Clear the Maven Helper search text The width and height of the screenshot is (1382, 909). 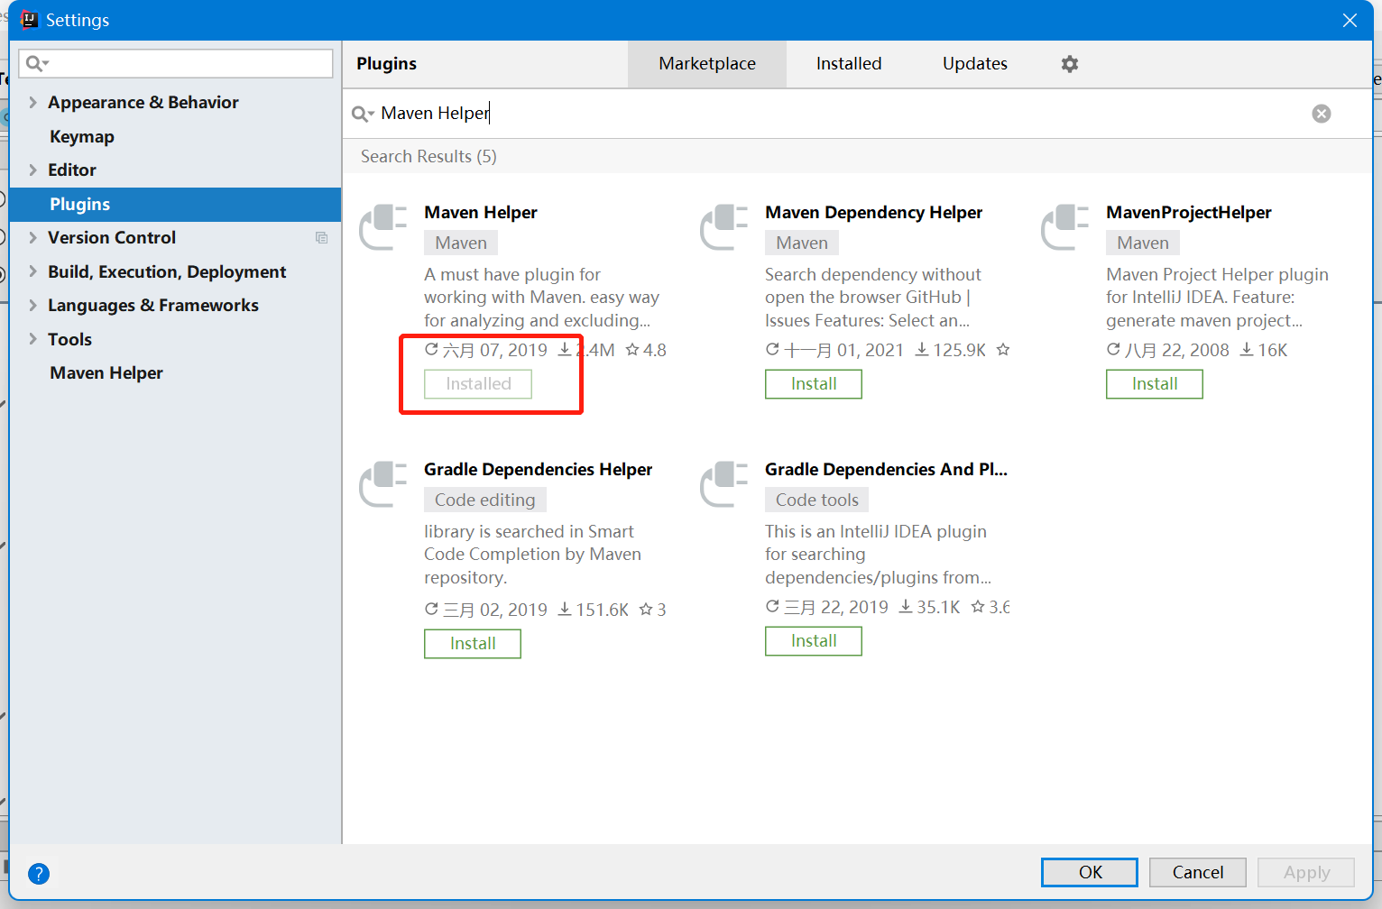coord(1322,114)
